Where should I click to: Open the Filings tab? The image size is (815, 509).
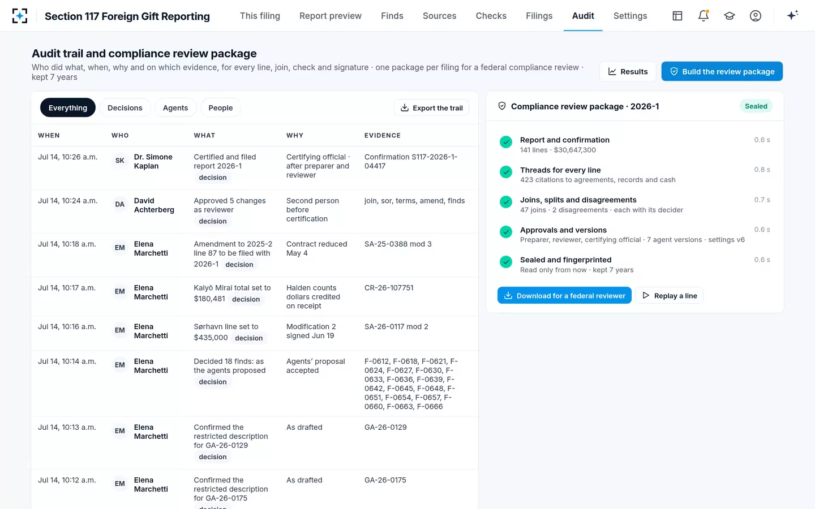tap(539, 16)
